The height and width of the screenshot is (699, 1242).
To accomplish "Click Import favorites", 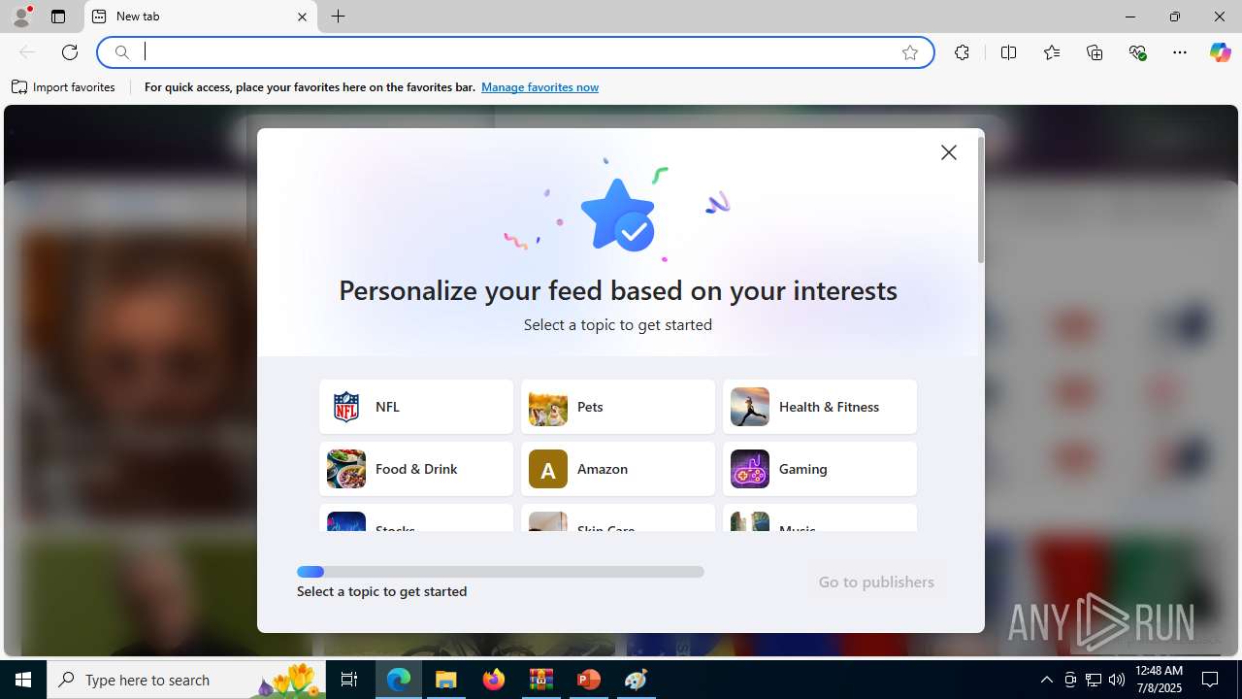I will click(64, 87).
